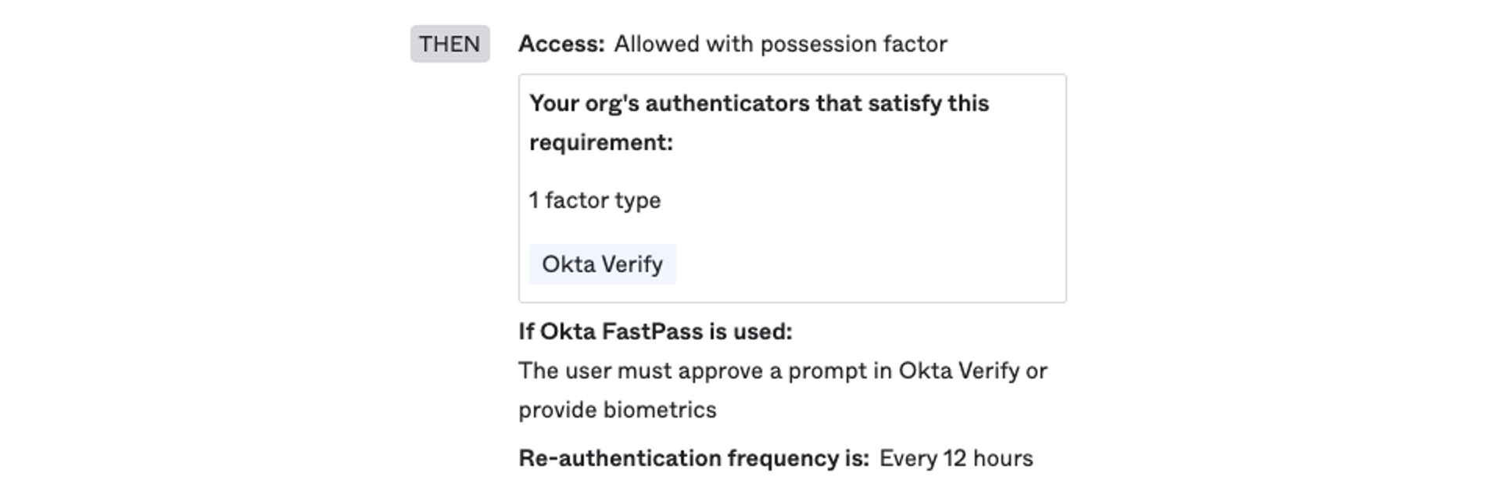Click the bold 'requirement:' word

pyautogui.click(x=600, y=142)
